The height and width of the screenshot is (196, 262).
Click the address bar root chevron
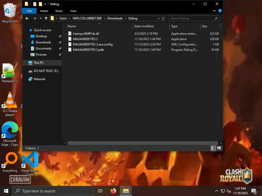(x=57, y=18)
